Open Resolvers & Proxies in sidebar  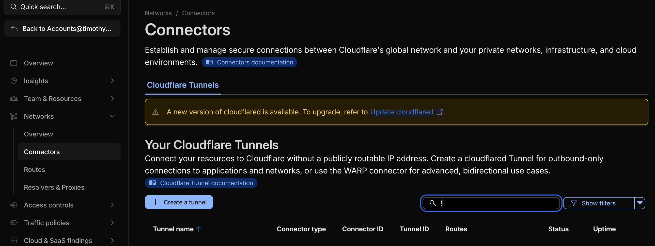[x=54, y=187]
